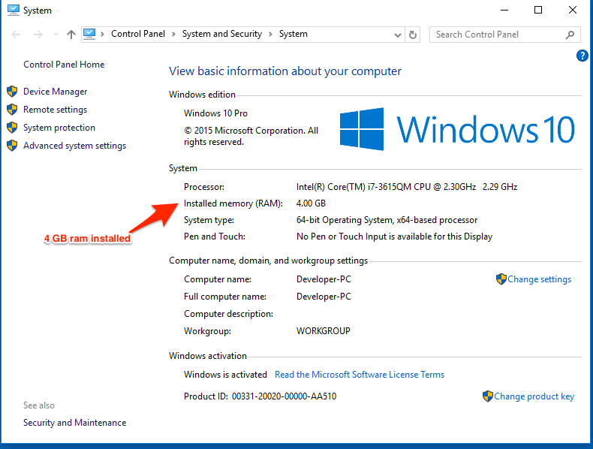Go to Control Panel Home

pyautogui.click(x=64, y=65)
